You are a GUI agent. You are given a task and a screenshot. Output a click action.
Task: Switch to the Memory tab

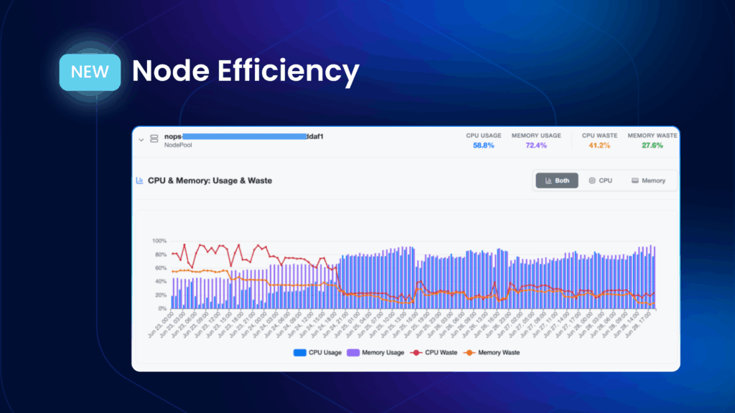click(649, 180)
